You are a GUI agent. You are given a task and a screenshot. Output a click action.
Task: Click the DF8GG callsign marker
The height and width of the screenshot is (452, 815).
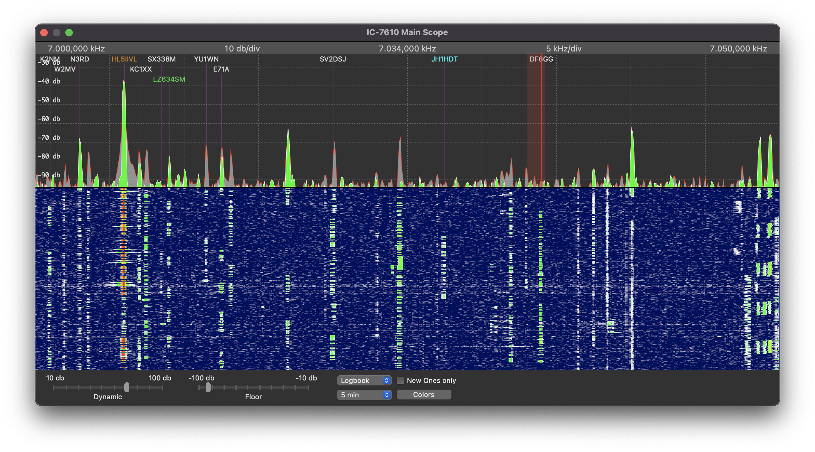coord(541,59)
